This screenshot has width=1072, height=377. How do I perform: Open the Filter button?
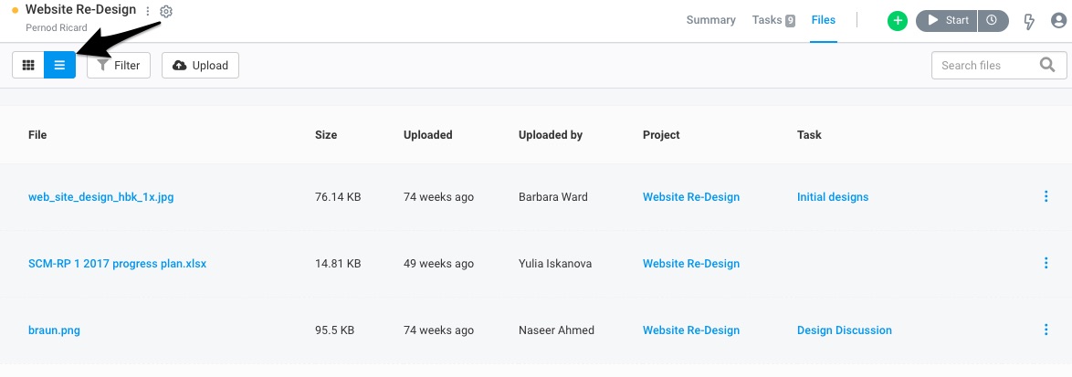pyautogui.click(x=119, y=66)
